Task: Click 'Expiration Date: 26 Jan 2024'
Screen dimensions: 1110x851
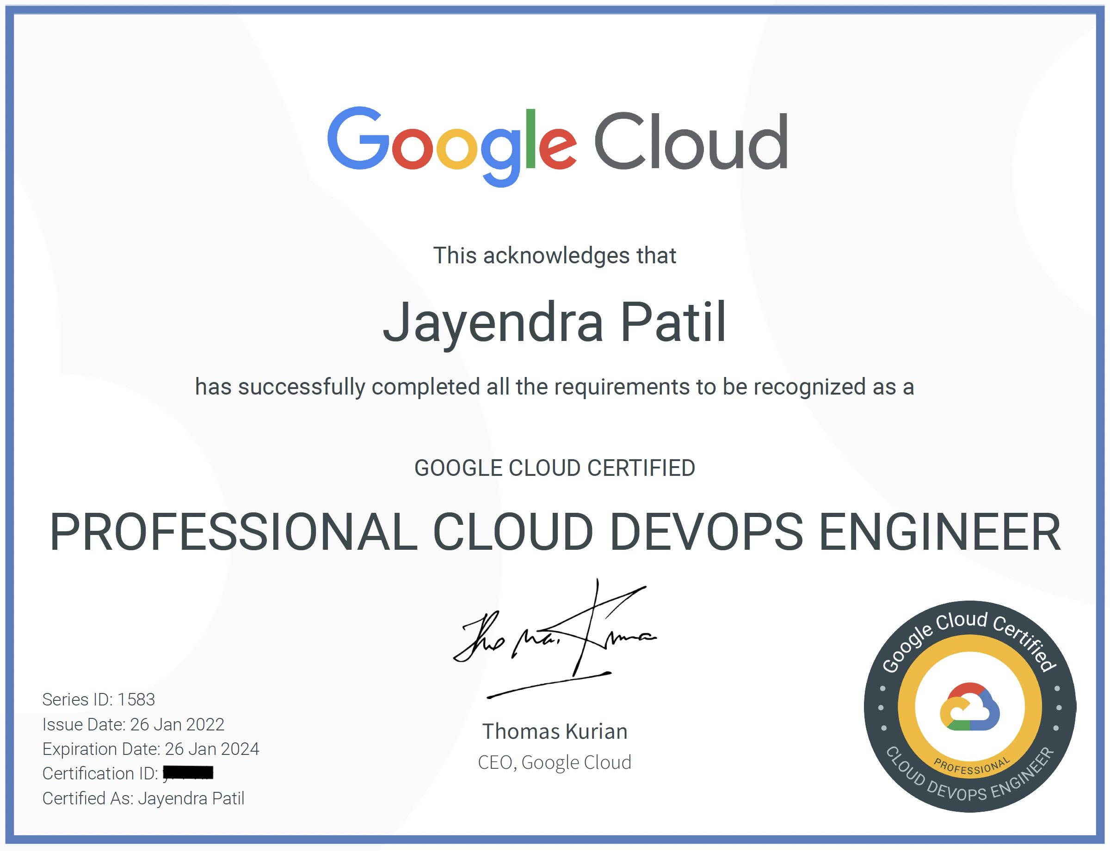Action: coord(151,749)
